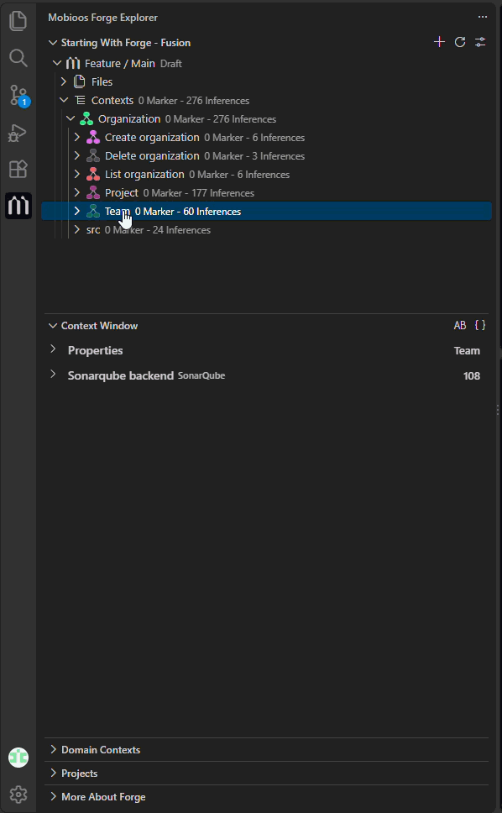
Task: Collapse the Feature / Main node
Action: (58, 63)
